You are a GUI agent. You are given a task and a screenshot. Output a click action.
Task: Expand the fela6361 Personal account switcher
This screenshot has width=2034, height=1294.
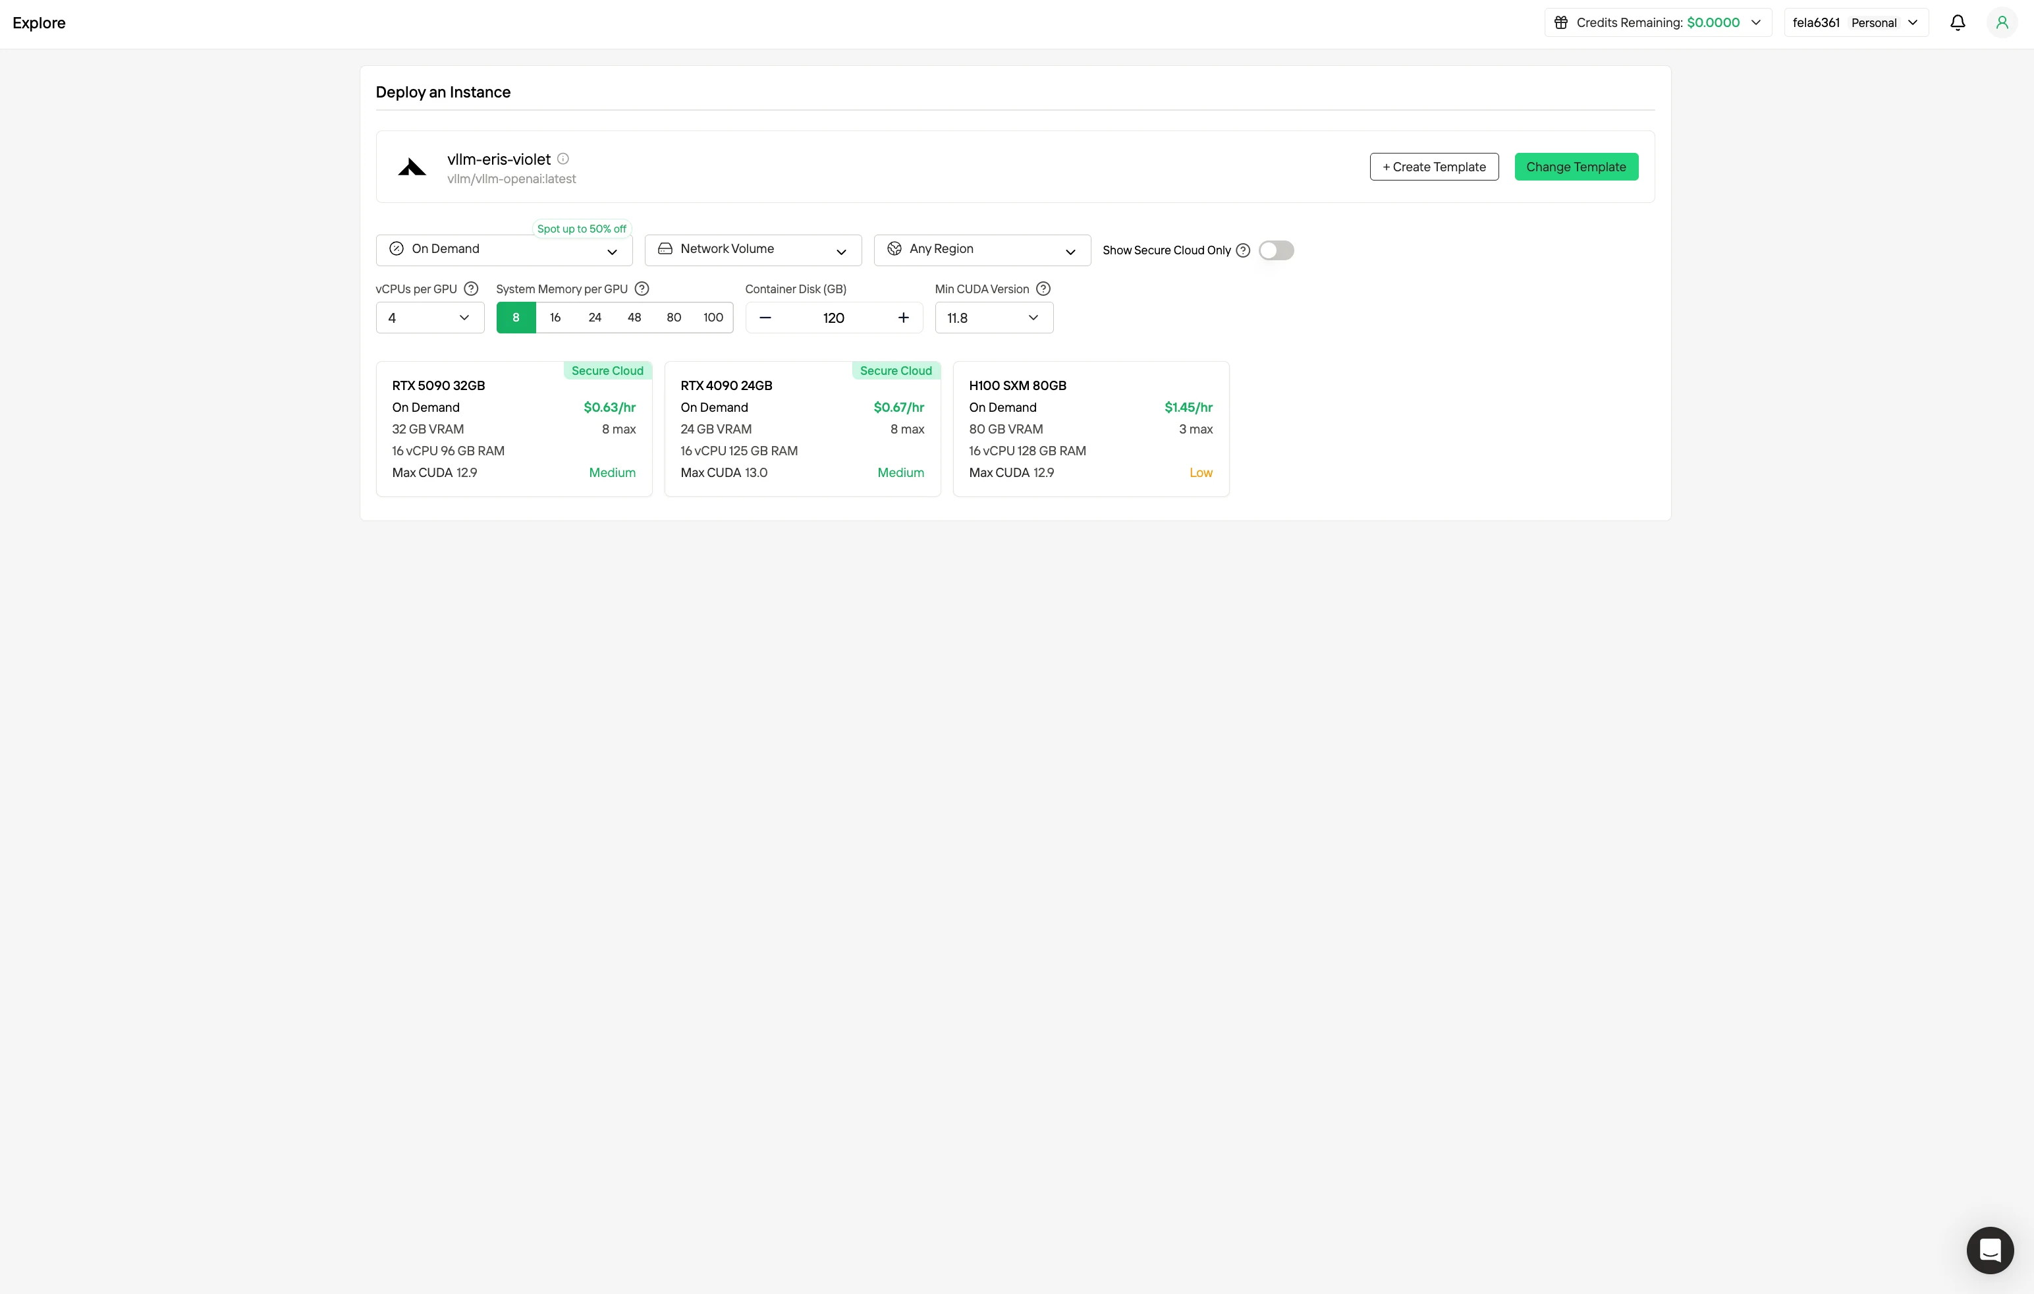(1855, 23)
